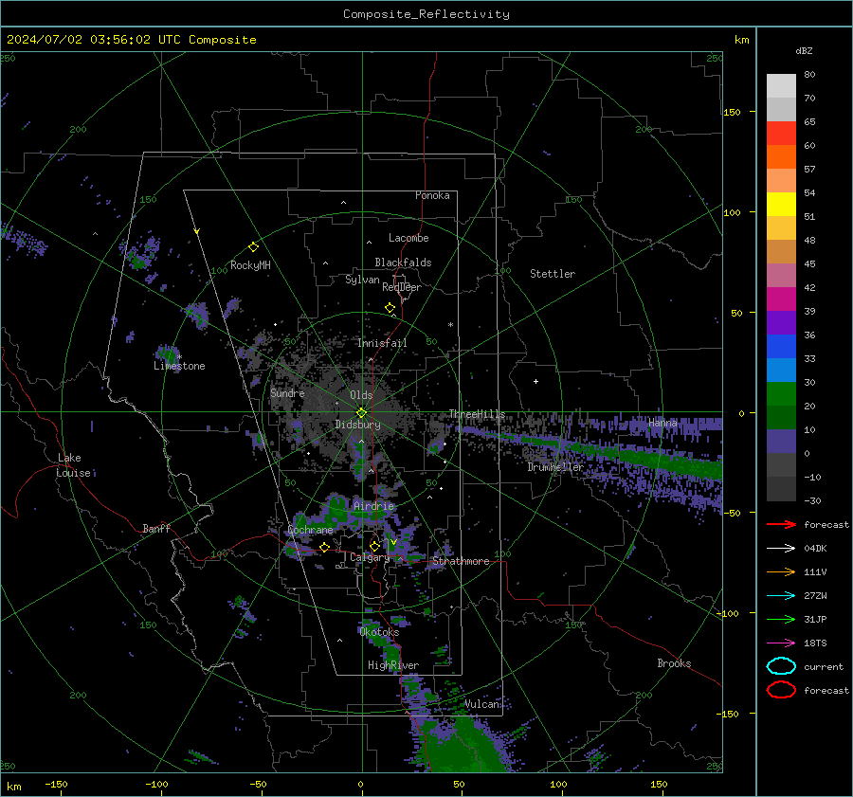
Task: Click the HighRiver town label
Action: coord(393,665)
